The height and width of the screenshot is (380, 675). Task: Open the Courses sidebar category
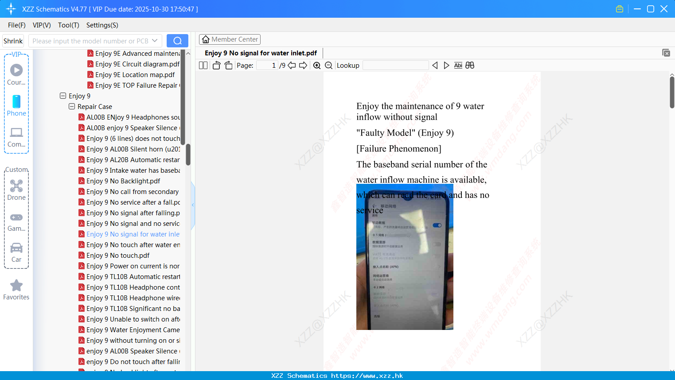pyautogui.click(x=16, y=74)
